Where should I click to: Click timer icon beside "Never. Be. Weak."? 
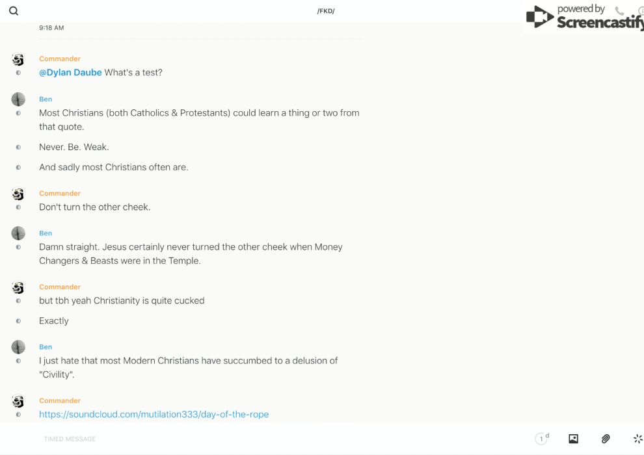coord(18,148)
